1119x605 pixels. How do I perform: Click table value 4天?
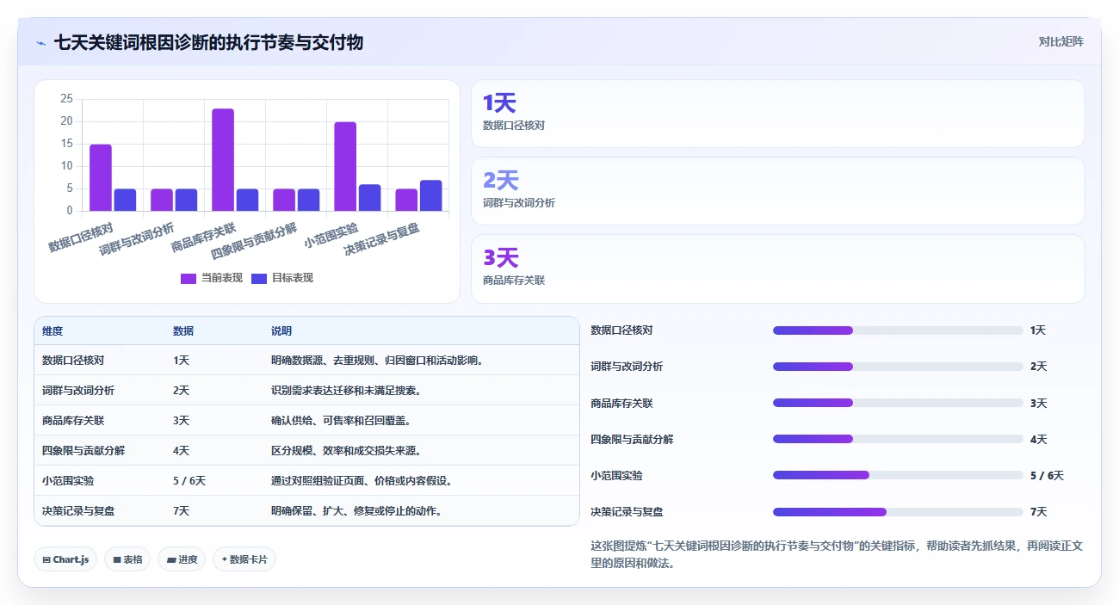[181, 451]
